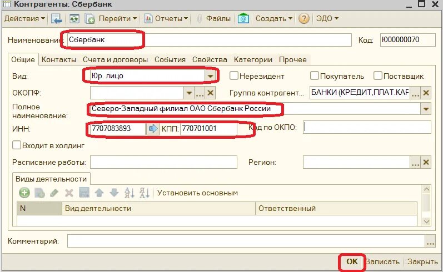Click the document icon beside Перейти
The image size is (443, 272).
[90, 19]
